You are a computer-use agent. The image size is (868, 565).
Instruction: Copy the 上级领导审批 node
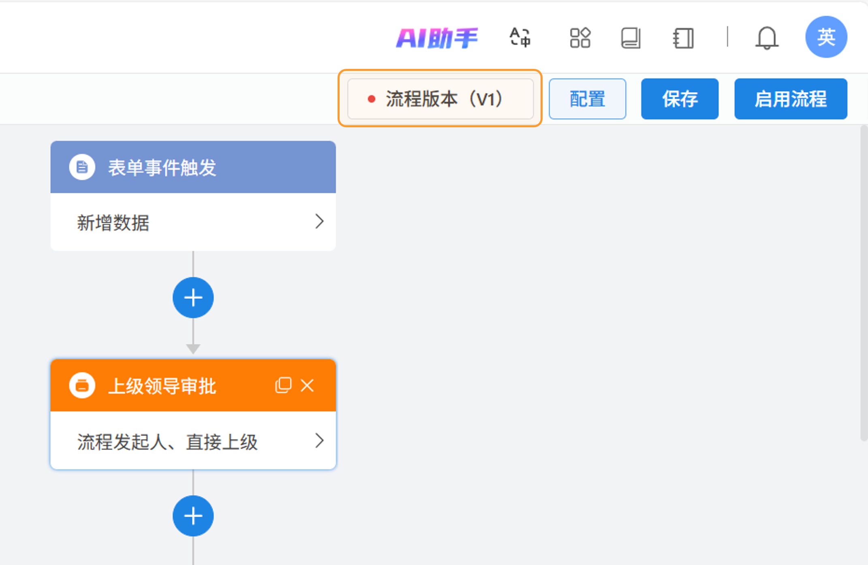click(x=283, y=385)
